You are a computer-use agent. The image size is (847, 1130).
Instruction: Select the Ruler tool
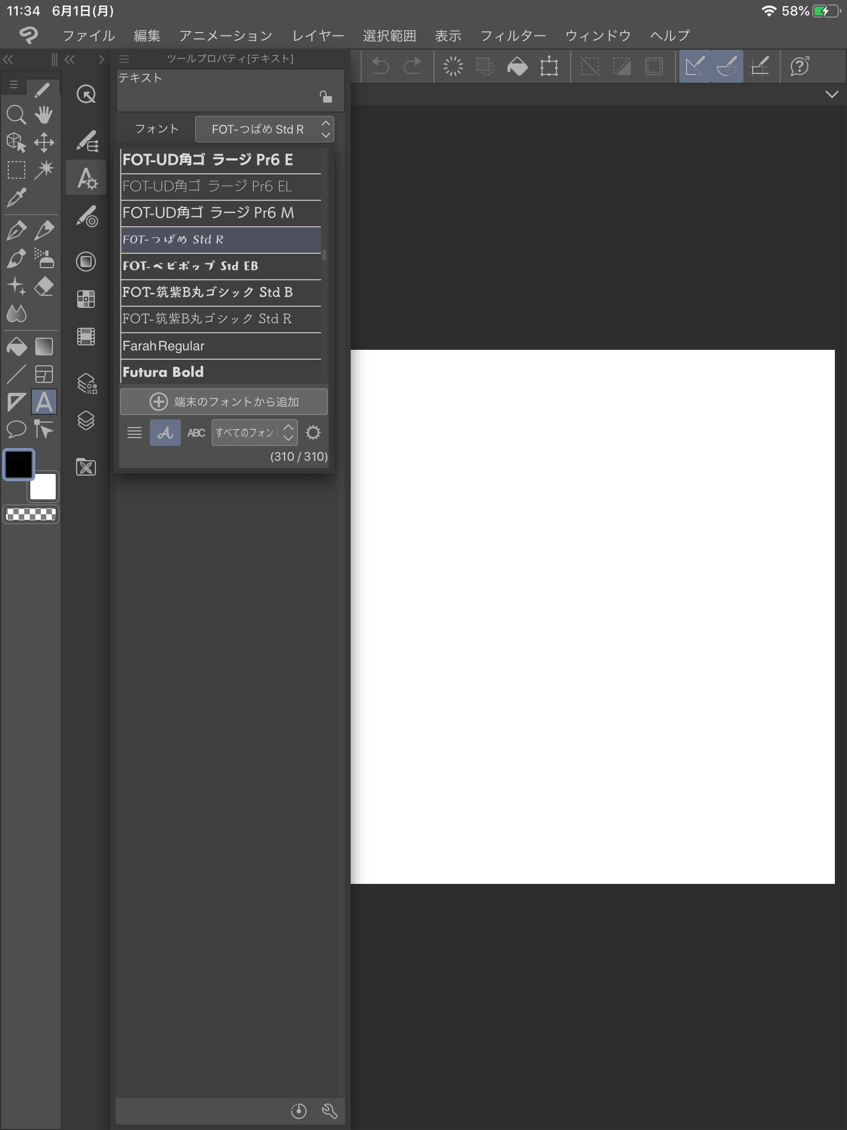[x=16, y=402]
